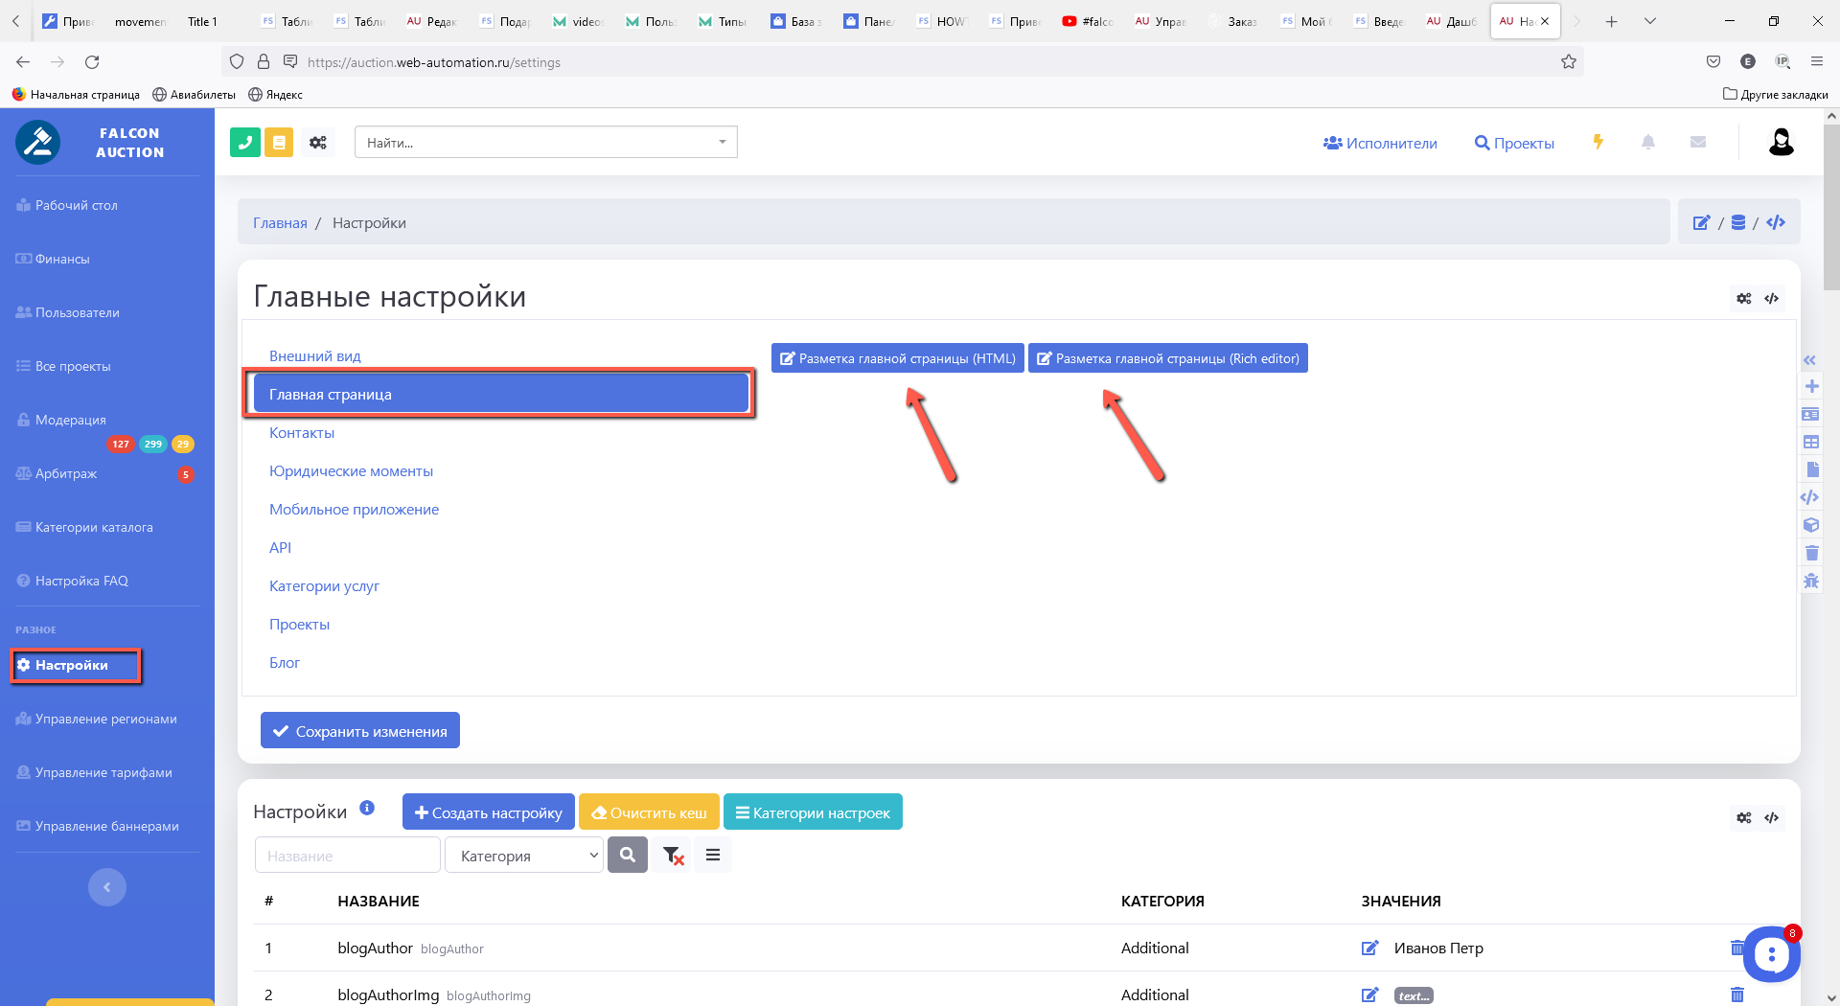1840x1006 pixels.
Task: Open the user profile avatar
Action: click(1781, 143)
